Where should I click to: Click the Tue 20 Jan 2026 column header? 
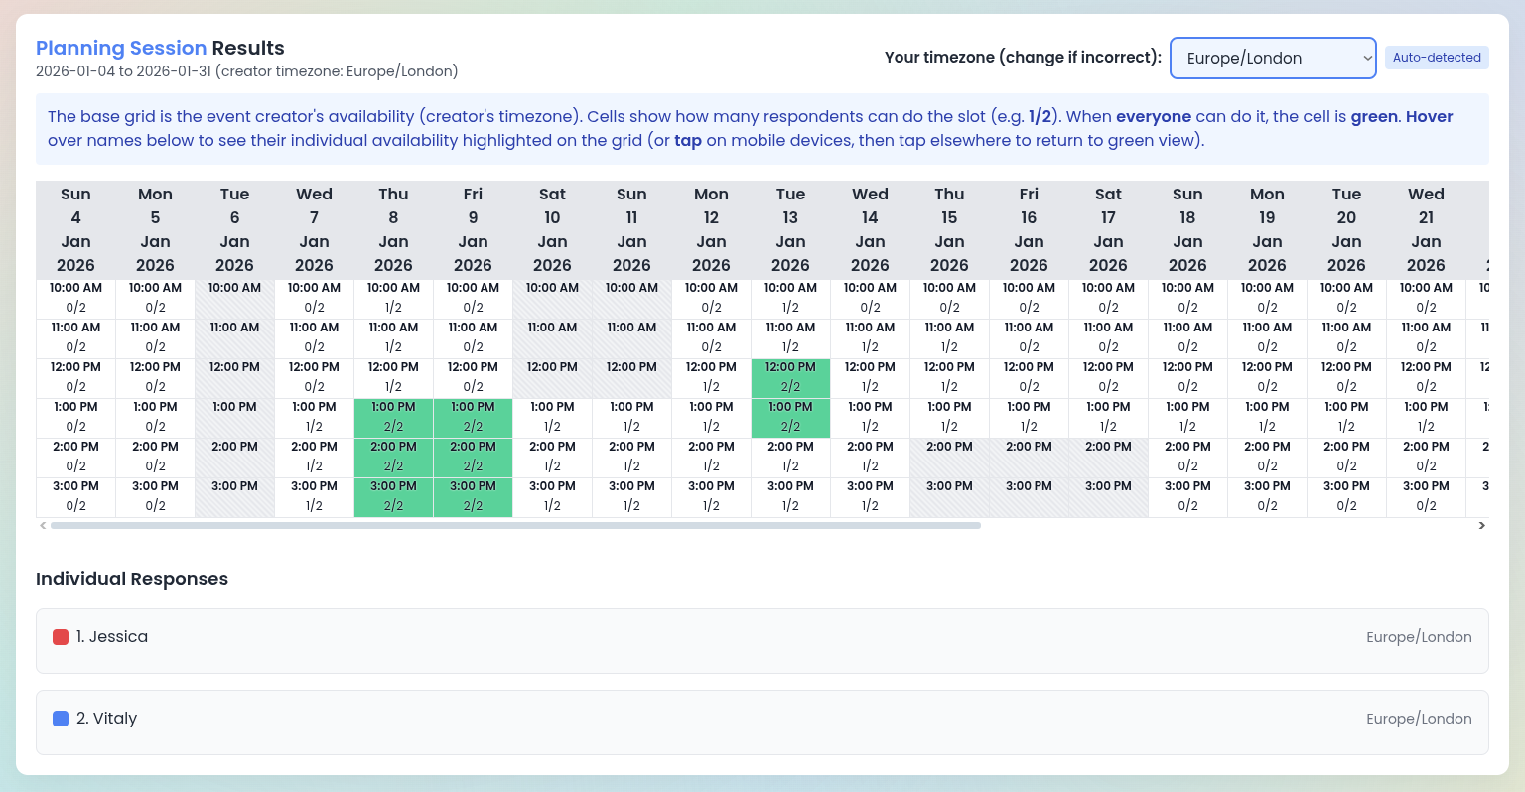coord(1346,229)
